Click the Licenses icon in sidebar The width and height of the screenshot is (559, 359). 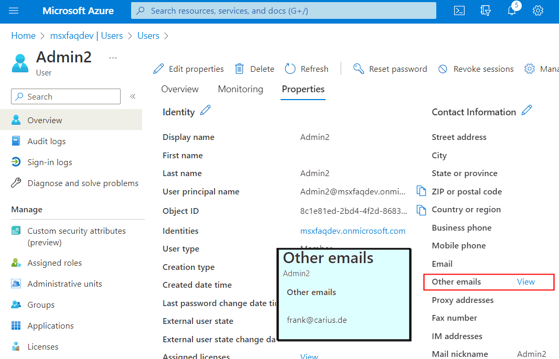16,346
